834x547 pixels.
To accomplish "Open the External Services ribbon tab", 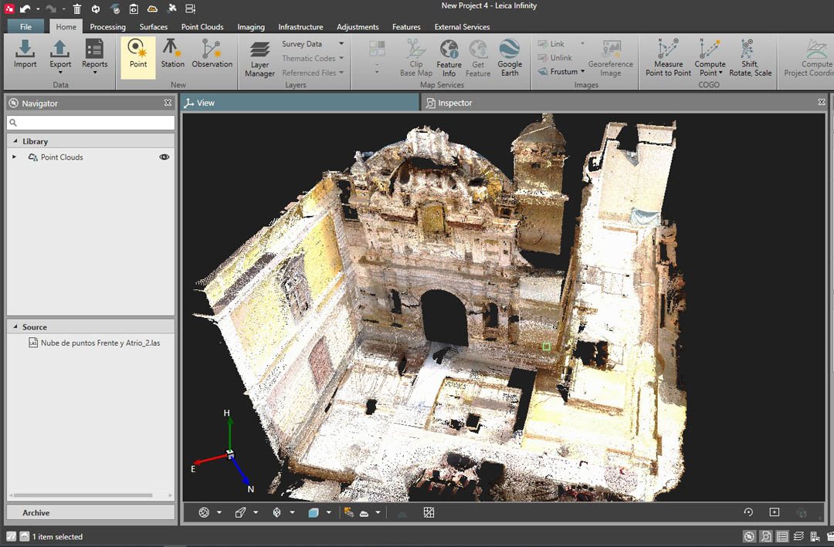I will pyautogui.click(x=462, y=26).
